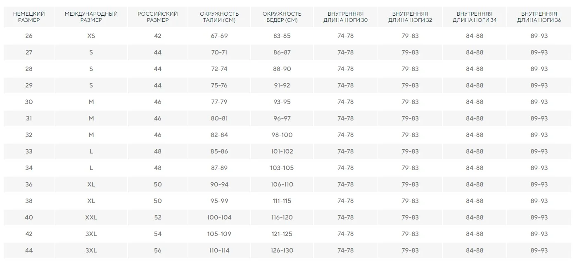Screen dimensions: 577x269
Task: Select the German size 33 cell
Action: click(29, 151)
